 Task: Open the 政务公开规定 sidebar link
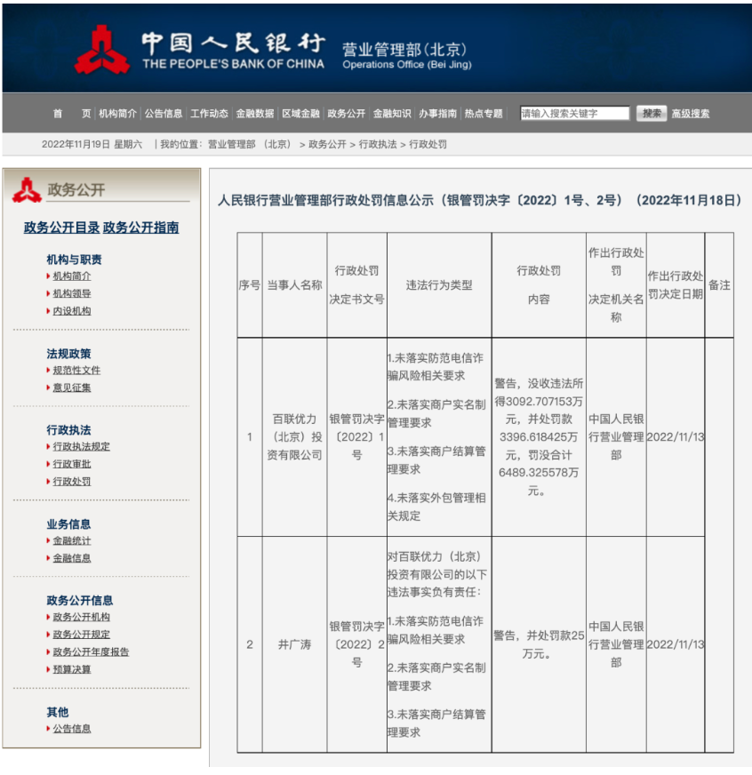point(82,635)
